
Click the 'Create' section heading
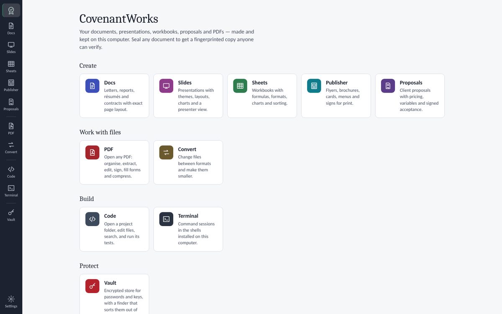point(88,66)
